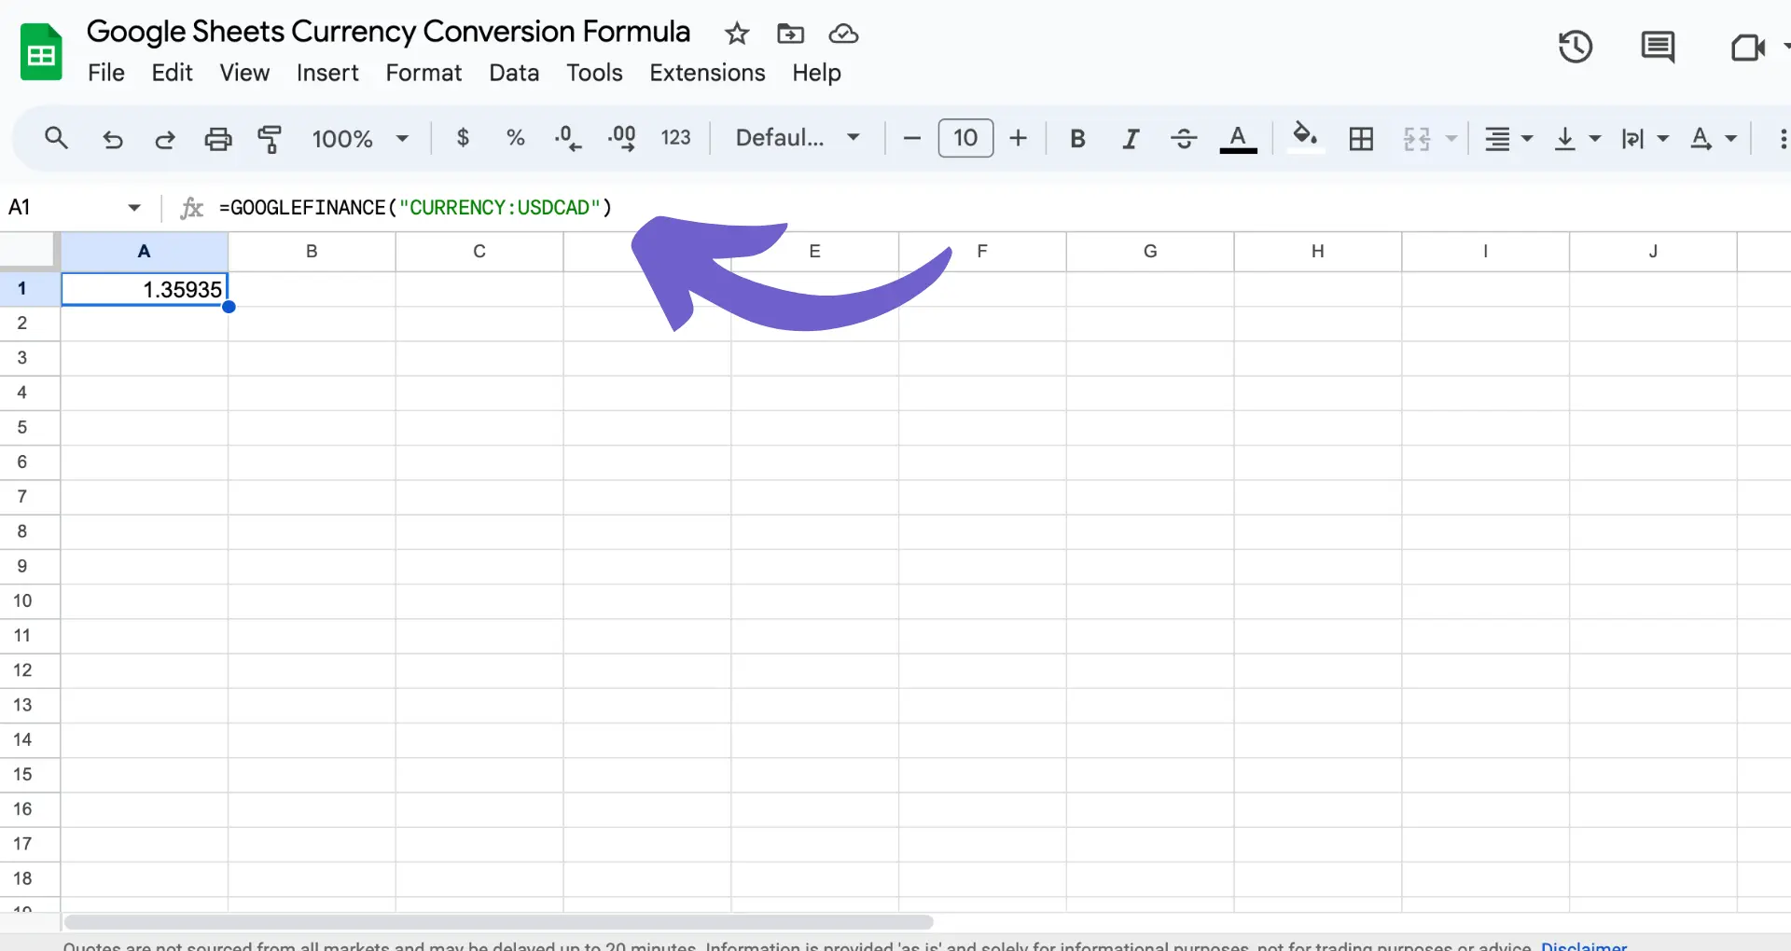Decrease decimal places
Viewport: 1791px width, 951px height.
pyautogui.click(x=567, y=138)
